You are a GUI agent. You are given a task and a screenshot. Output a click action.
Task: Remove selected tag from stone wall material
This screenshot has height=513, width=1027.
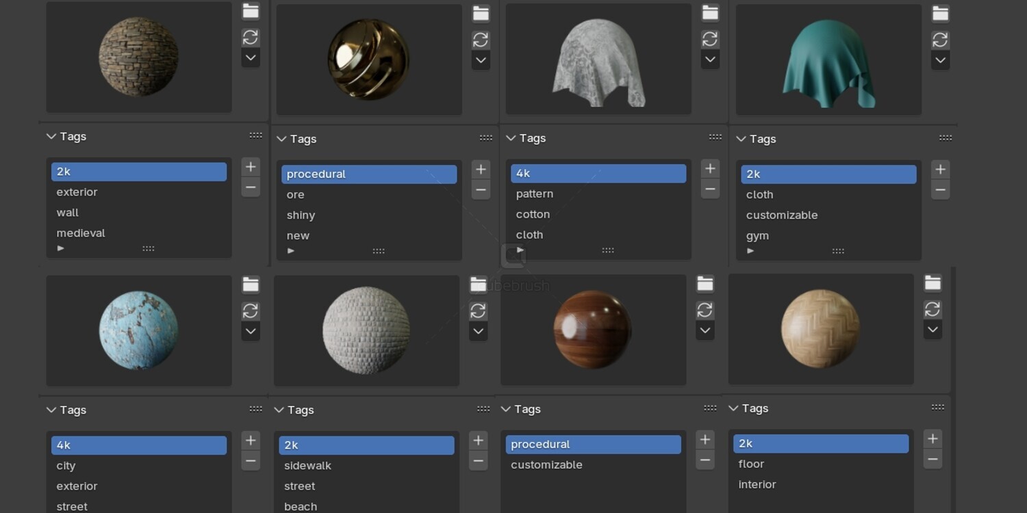(x=251, y=187)
